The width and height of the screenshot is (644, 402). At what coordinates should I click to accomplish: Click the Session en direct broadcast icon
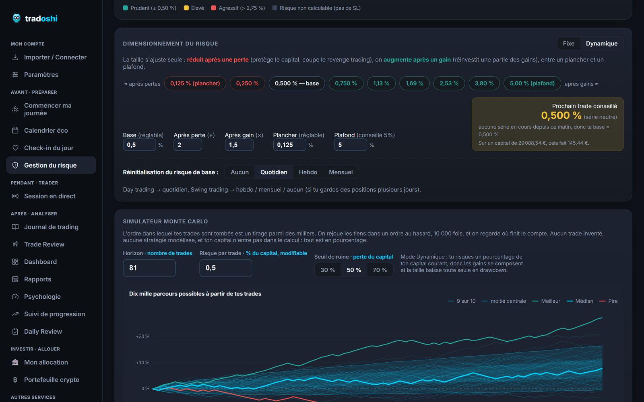point(15,196)
